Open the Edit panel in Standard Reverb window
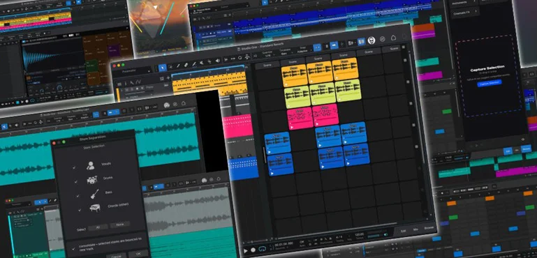Image resolution: width=537 pixels, height=258 pixels. 403,231
